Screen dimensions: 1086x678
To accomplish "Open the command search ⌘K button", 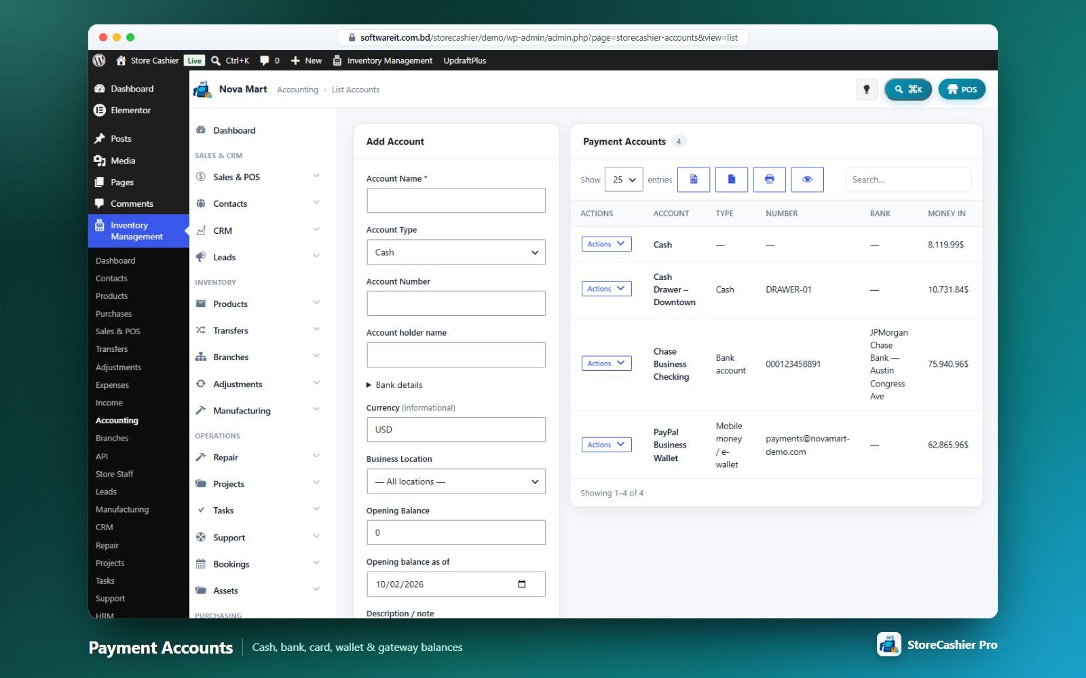I will pyautogui.click(x=907, y=89).
